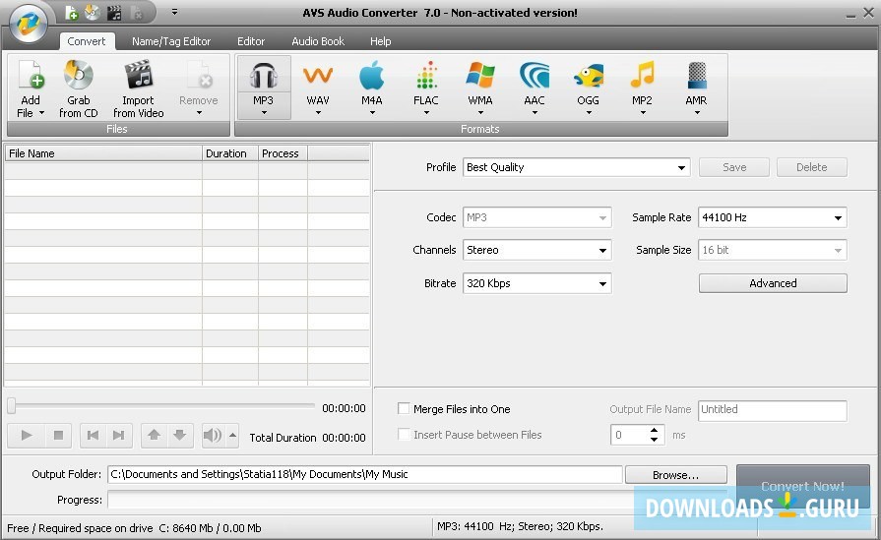Viewport: 881px width, 540px height.
Task: Click the Browse... button
Action: [675, 475]
